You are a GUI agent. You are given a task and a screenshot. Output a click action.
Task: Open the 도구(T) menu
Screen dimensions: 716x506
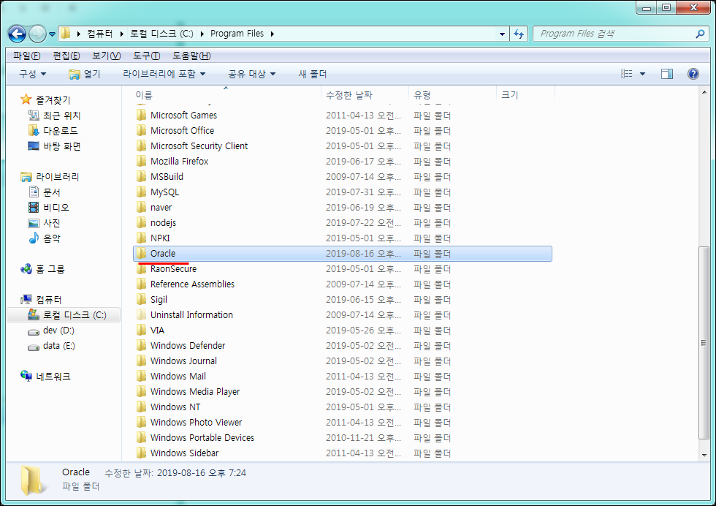tap(147, 56)
